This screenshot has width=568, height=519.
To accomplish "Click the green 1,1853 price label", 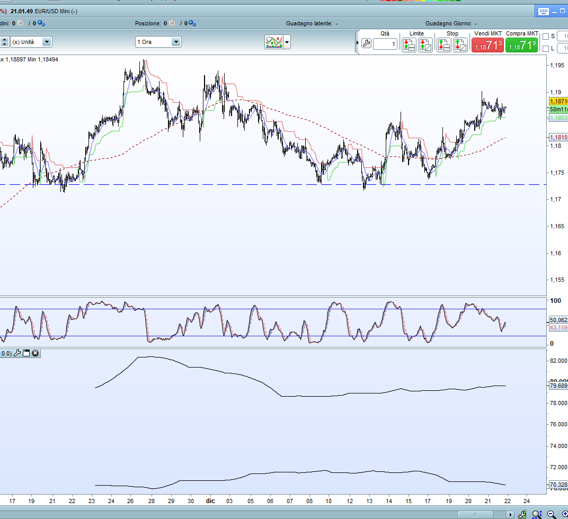I will 558,118.
